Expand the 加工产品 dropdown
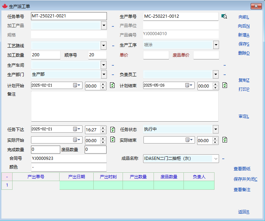 click(x=104, y=25)
